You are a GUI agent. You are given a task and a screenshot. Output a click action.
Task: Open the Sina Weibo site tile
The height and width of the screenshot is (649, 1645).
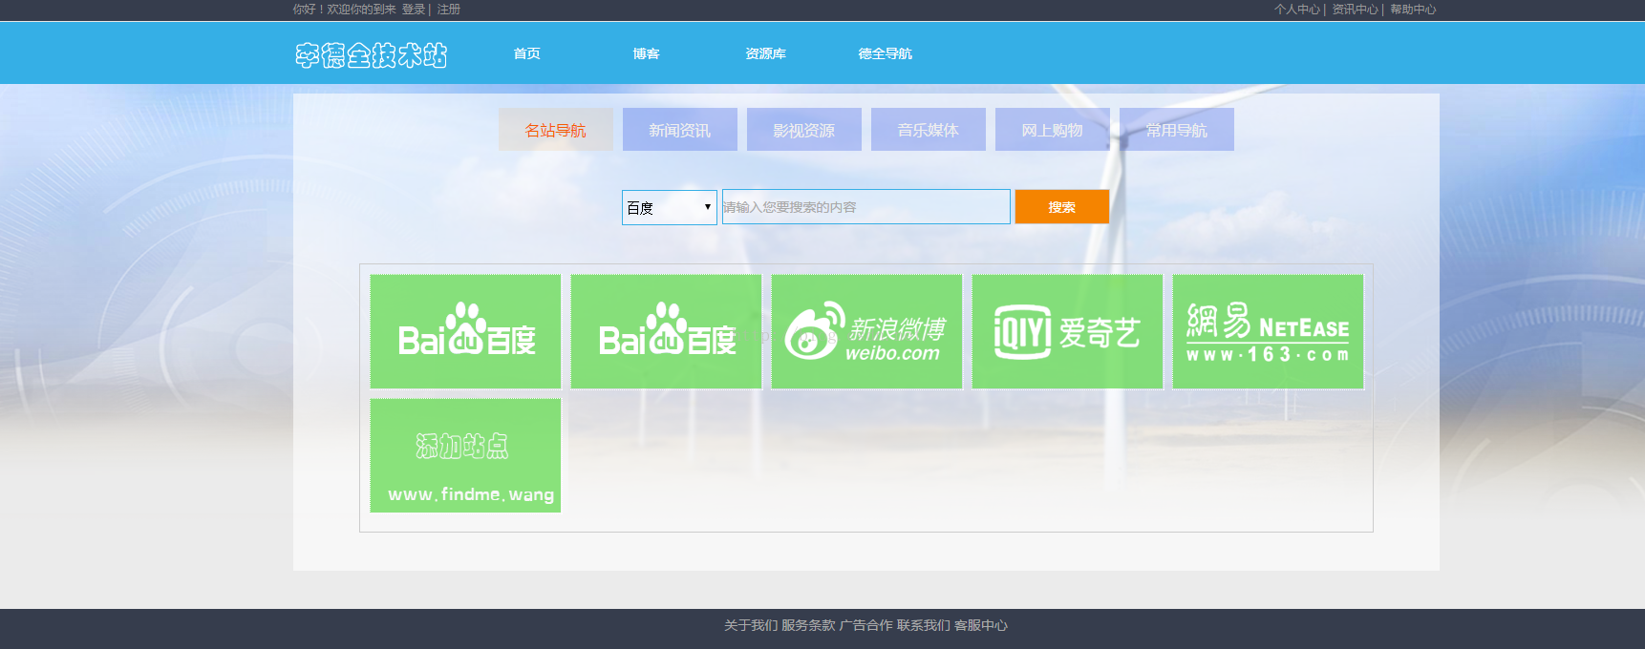click(x=866, y=331)
